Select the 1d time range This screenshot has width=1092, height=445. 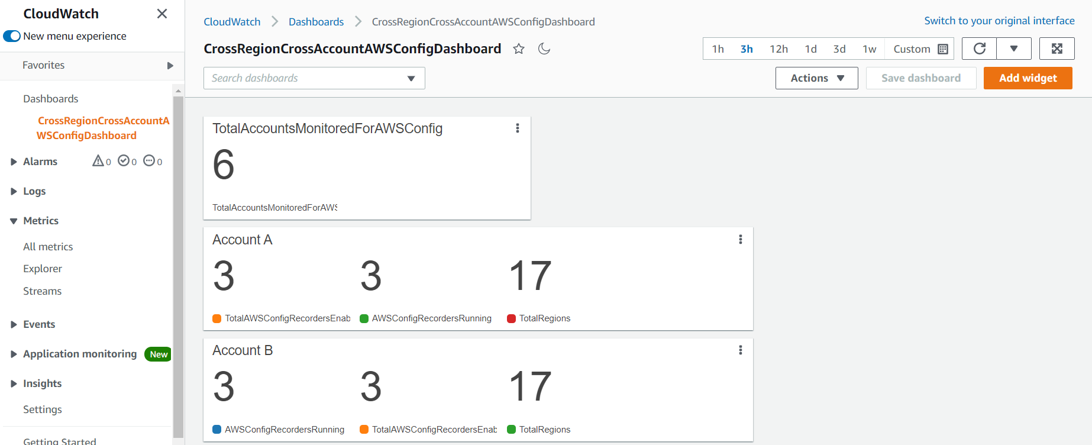click(x=810, y=49)
